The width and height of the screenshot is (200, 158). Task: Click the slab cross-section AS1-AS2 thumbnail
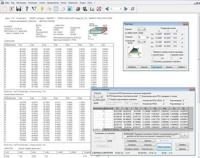tap(99, 31)
